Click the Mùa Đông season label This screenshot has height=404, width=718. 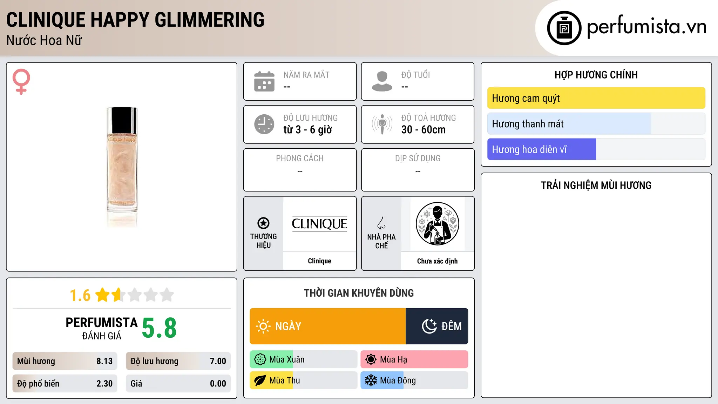click(x=398, y=381)
